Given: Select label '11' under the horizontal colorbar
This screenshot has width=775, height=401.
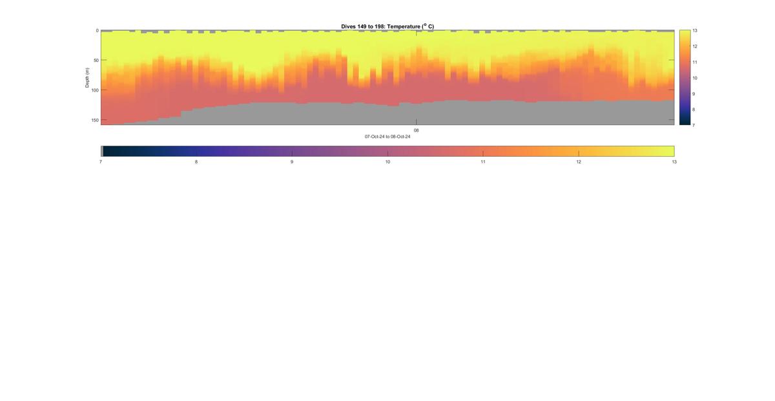Looking at the screenshot, I should pyautogui.click(x=483, y=162).
